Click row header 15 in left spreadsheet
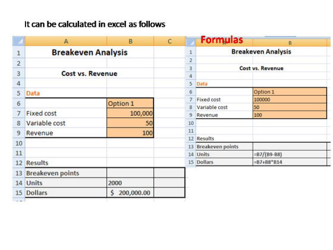The width and height of the screenshot is (333, 250). pyautogui.click(x=18, y=193)
